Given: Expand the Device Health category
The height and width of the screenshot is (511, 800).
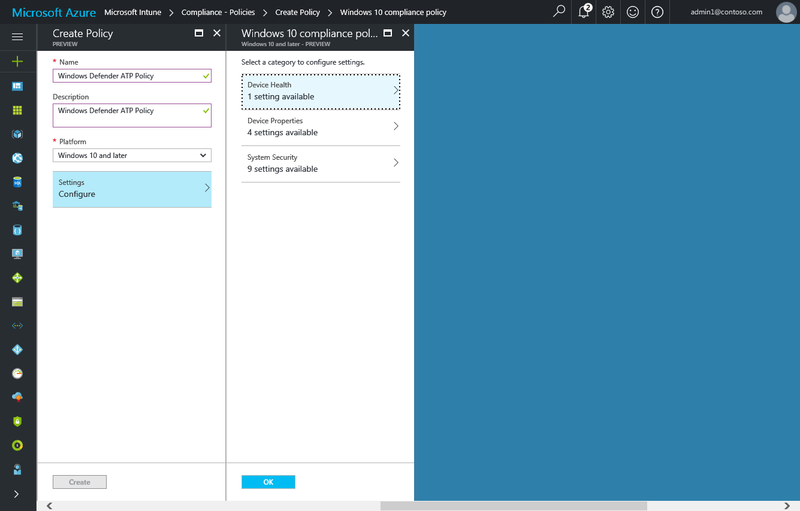Looking at the screenshot, I should pyautogui.click(x=321, y=91).
